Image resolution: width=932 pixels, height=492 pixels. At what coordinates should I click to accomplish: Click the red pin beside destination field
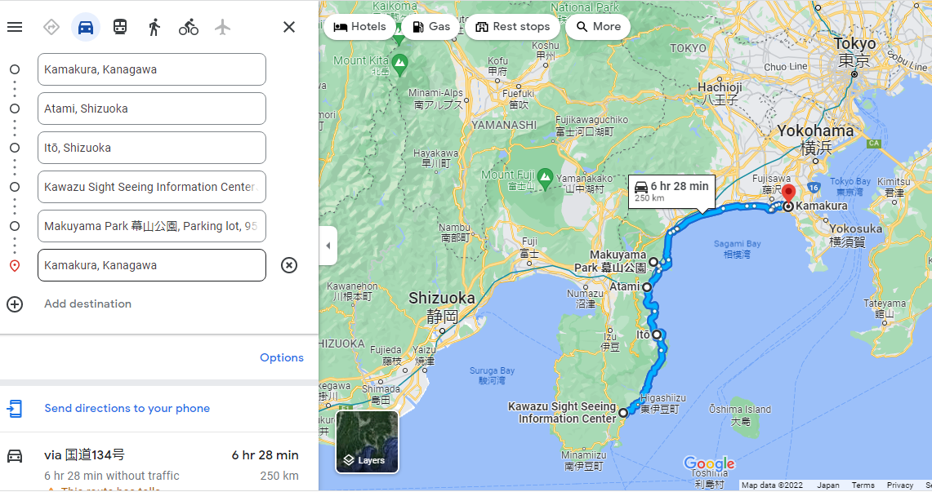pos(15,266)
